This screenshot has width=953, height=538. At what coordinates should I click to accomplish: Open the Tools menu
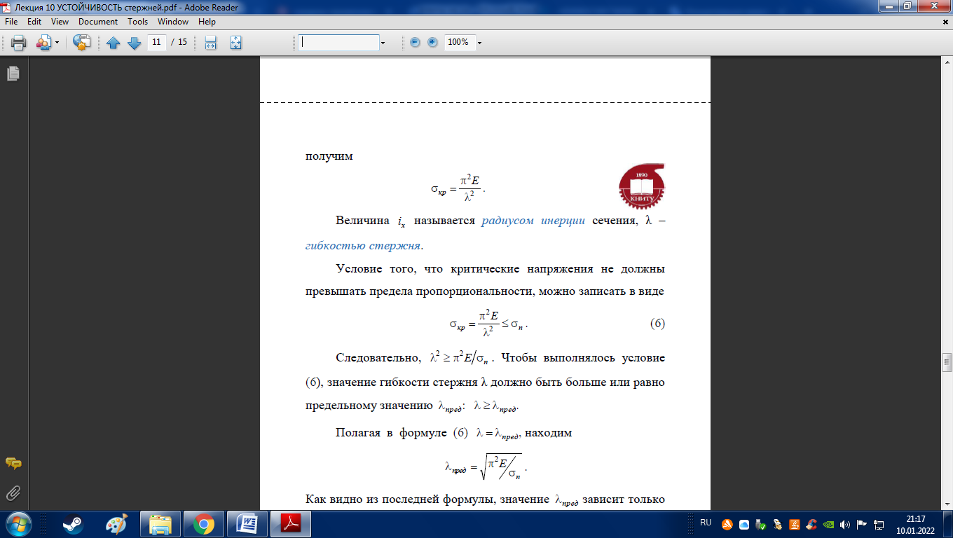(x=138, y=22)
